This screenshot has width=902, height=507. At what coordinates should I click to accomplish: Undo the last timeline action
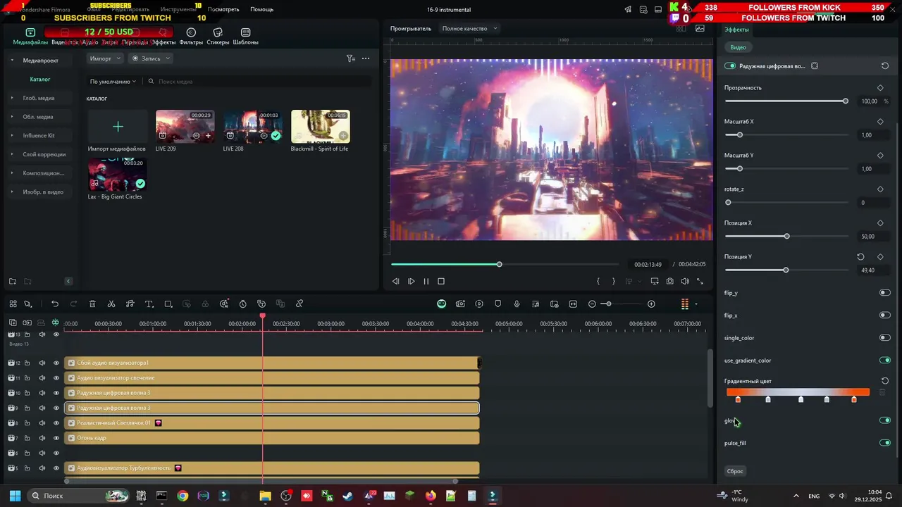click(55, 304)
